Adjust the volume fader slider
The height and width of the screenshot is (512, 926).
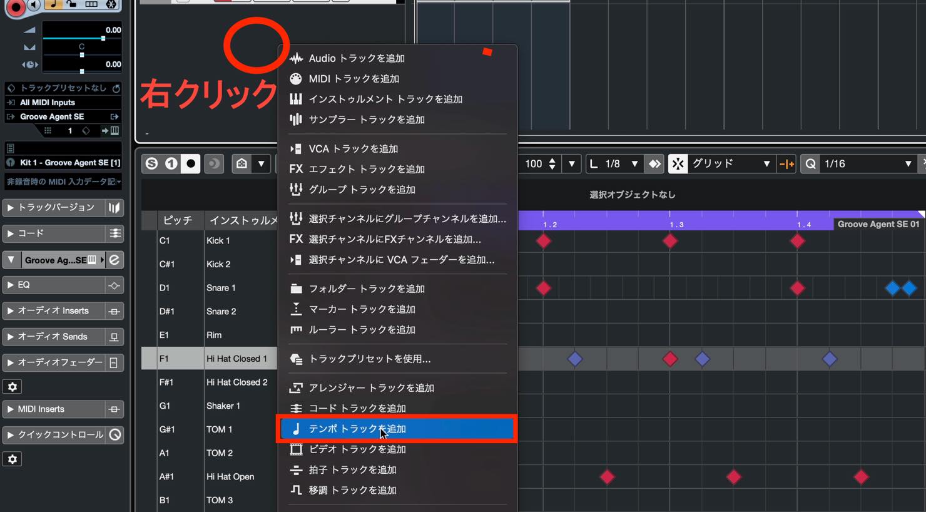pyautogui.click(x=81, y=38)
